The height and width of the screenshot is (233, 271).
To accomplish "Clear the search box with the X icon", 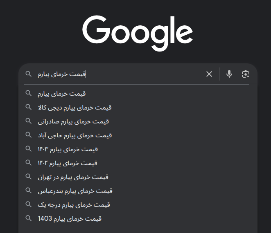I will click(209, 74).
